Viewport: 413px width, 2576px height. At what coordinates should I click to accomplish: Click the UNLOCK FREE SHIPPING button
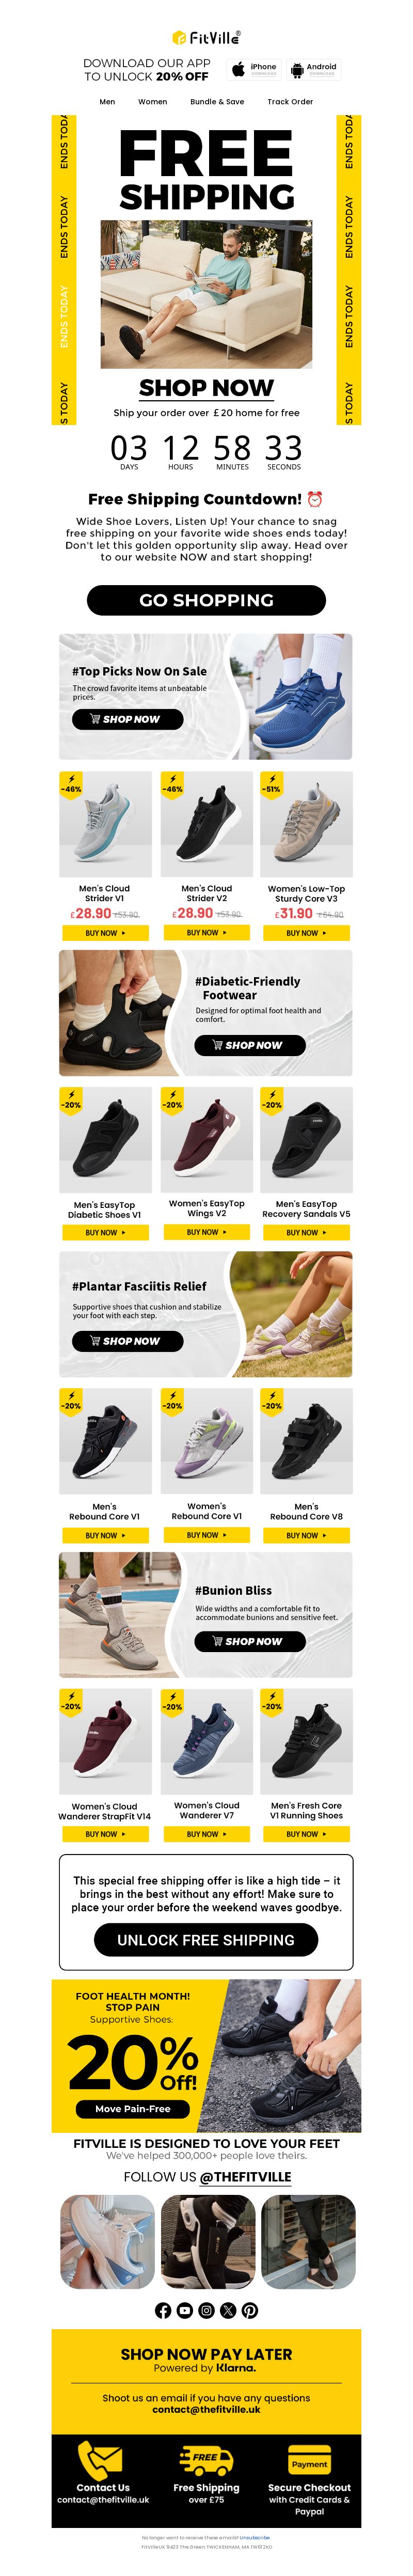pos(206,1939)
